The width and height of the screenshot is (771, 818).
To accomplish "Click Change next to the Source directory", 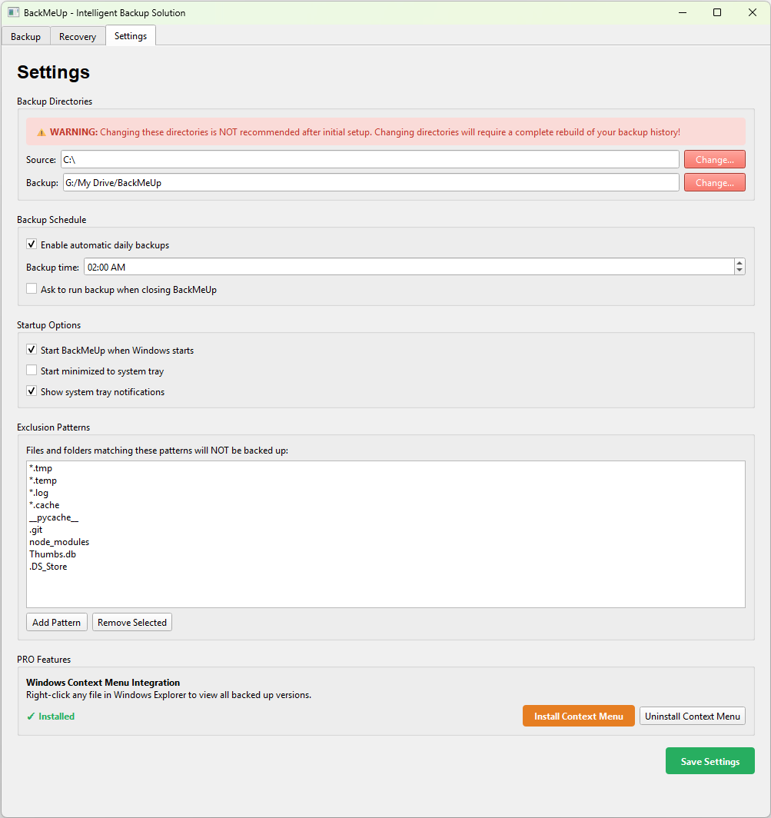I will [x=714, y=159].
